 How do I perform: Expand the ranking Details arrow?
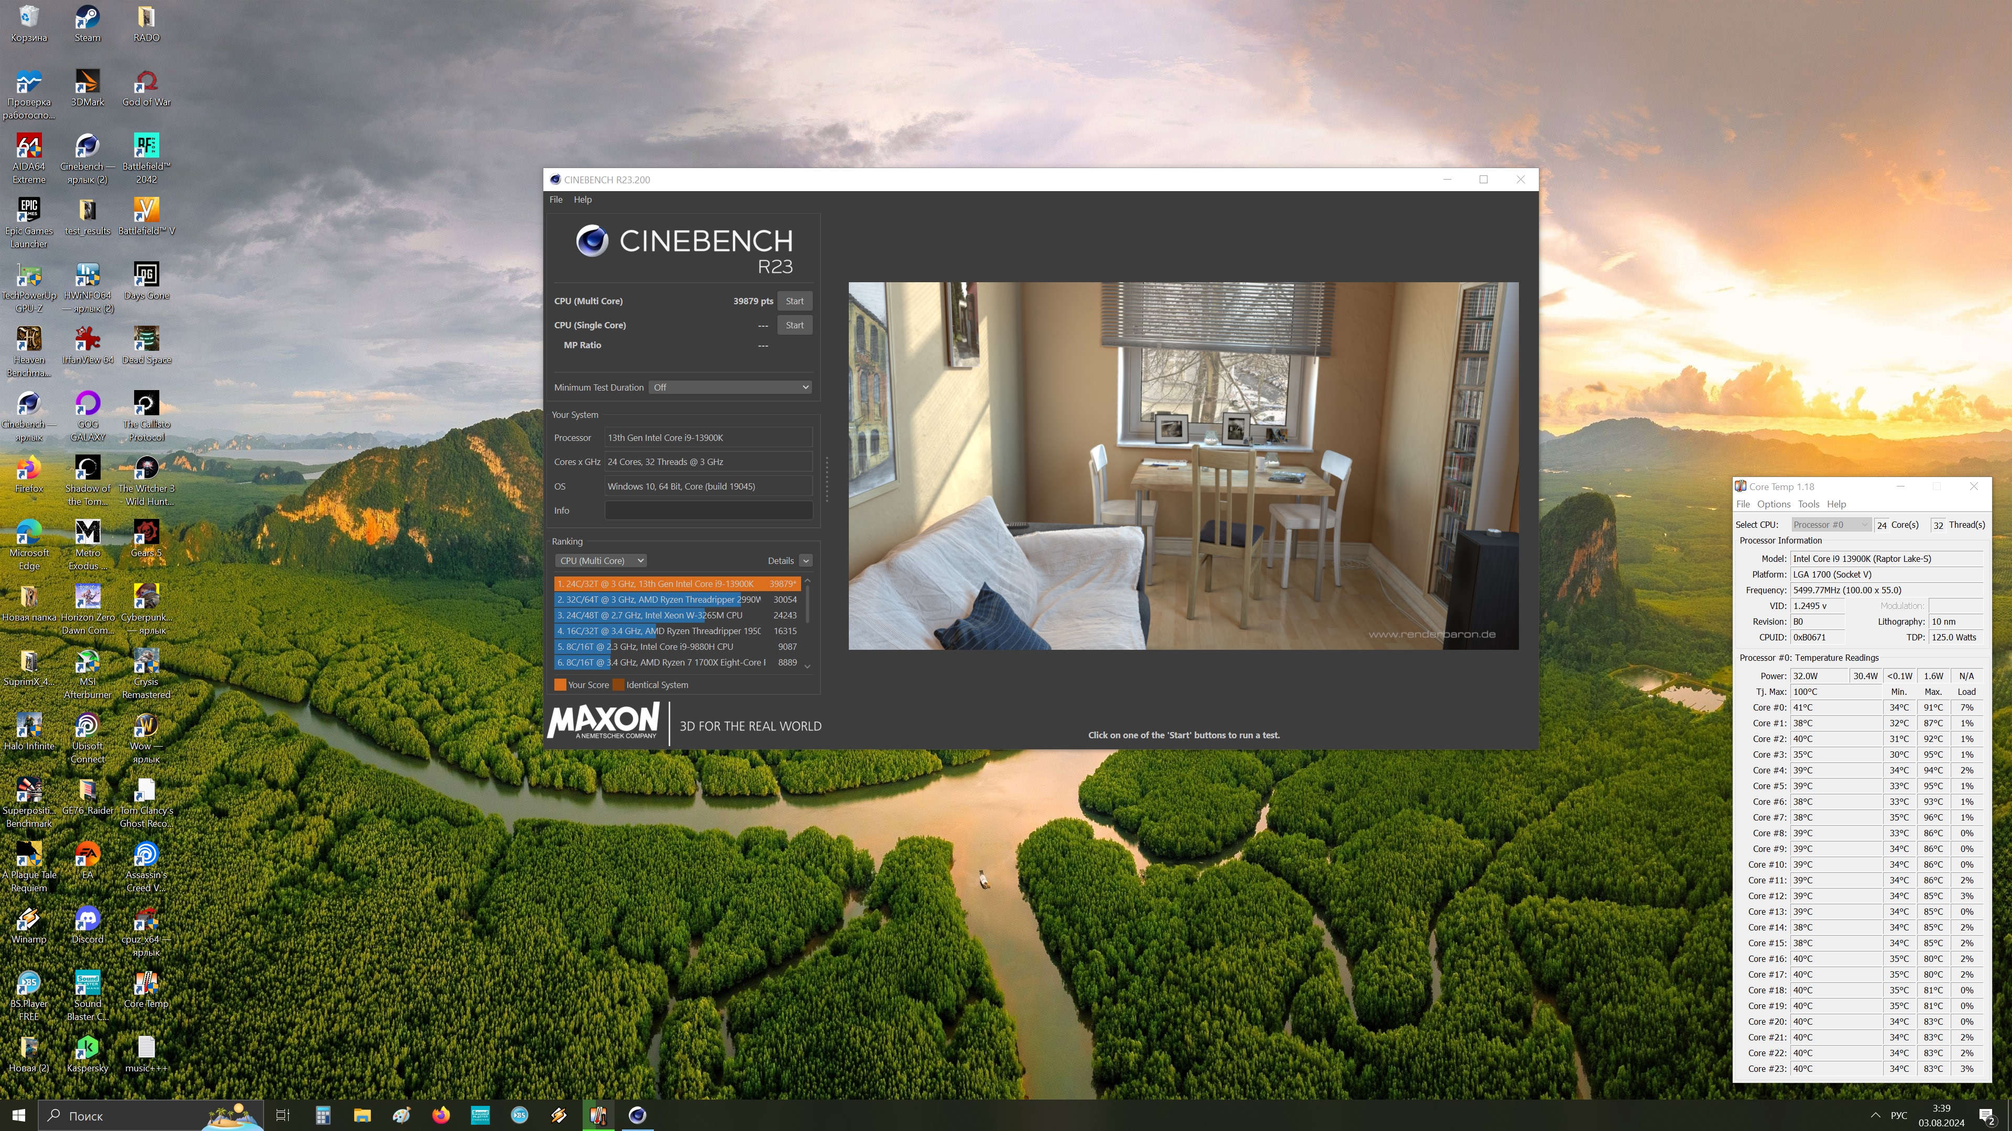[x=806, y=560]
